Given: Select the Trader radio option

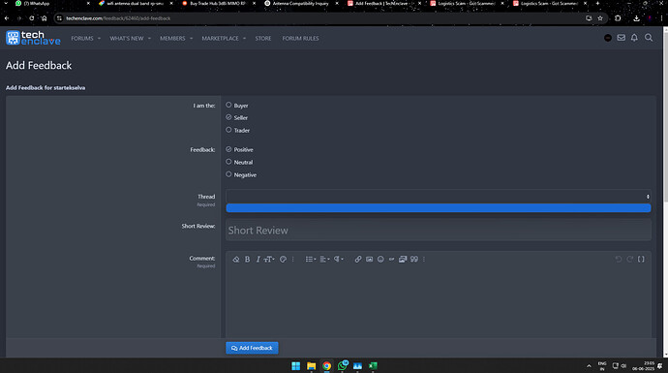Looking at the screenshot, I should (x=228, y=130).
